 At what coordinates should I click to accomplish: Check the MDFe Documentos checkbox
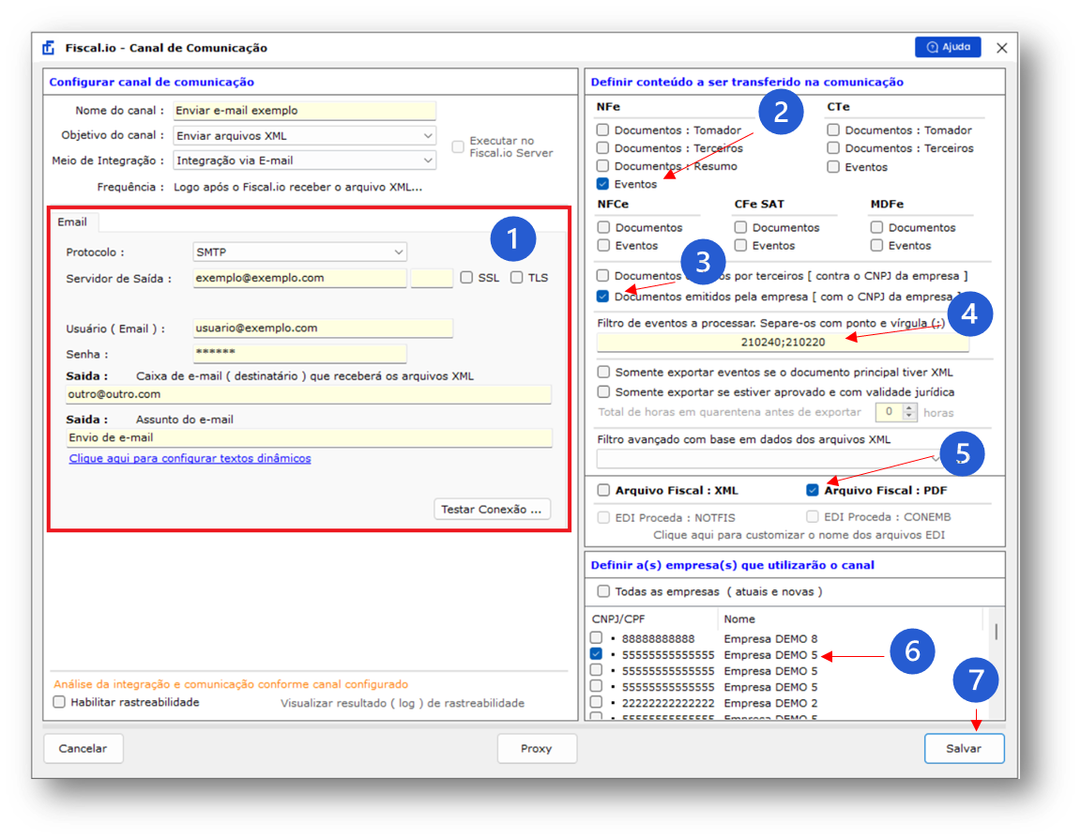(x=876, y=227)
